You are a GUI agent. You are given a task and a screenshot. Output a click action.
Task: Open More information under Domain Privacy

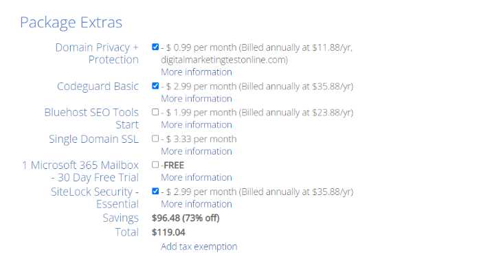pyautogui.click(x=197, y=72)
